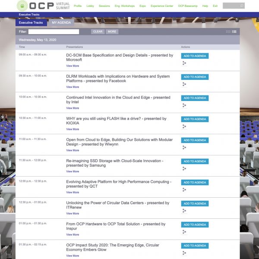Click the search magnifier icon
Screen dimensions: 259x259
[242, 6]
